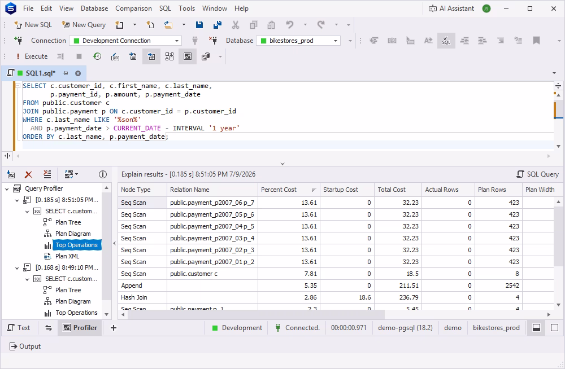This screenshot has width=565, height=369.
Task: Open the Tools menu
Action: (x=186, y=8)
